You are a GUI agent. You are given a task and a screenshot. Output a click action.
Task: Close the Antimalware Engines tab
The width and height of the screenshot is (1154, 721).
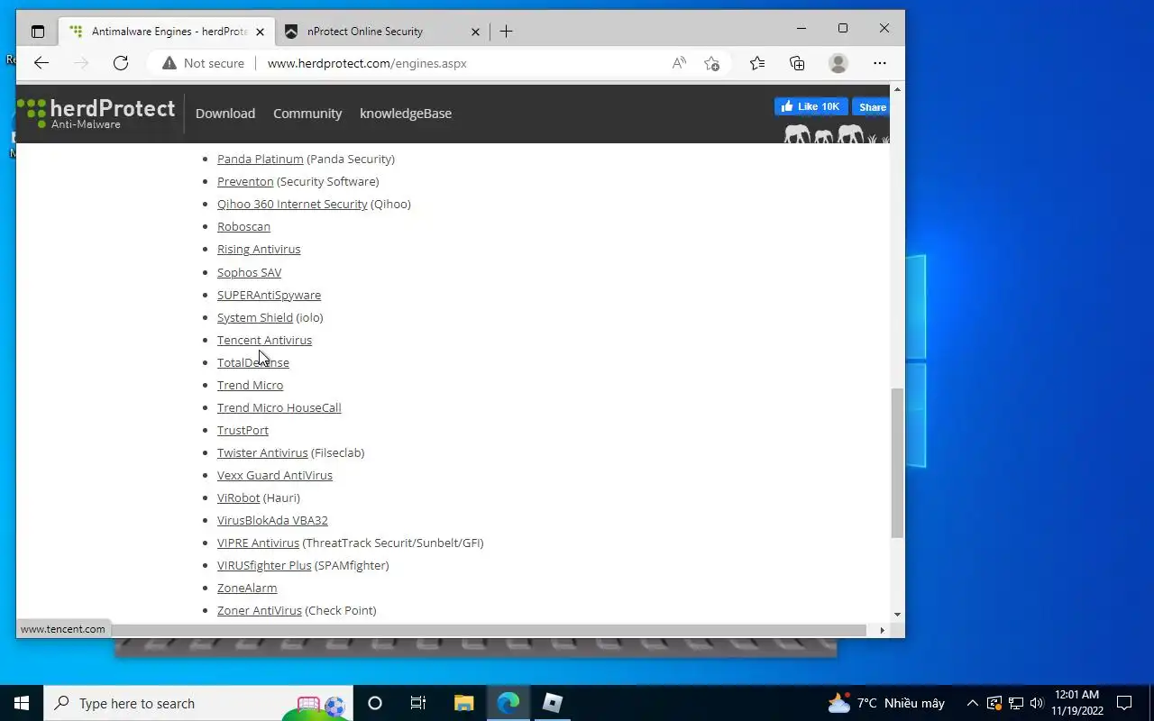coord(261,32)
